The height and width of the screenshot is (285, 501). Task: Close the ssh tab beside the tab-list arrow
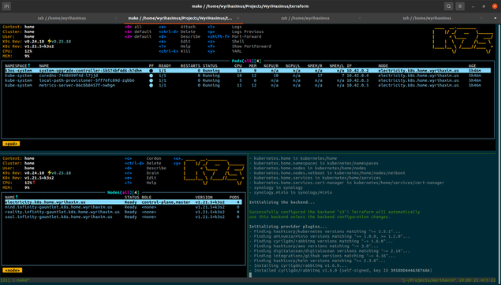[481, 18]
